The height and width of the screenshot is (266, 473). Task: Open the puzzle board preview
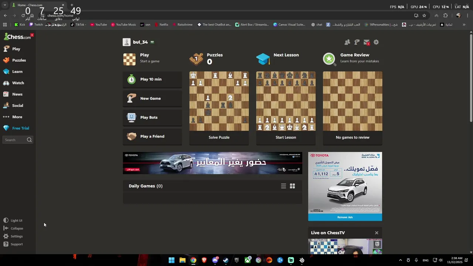tap(219, 101)
